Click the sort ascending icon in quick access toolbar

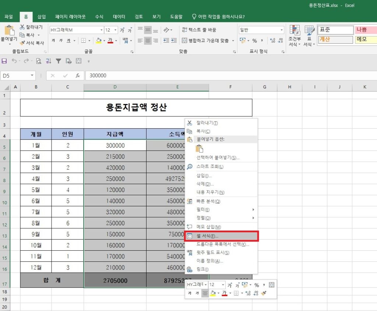pyautogui.click(x=48, y=61)
